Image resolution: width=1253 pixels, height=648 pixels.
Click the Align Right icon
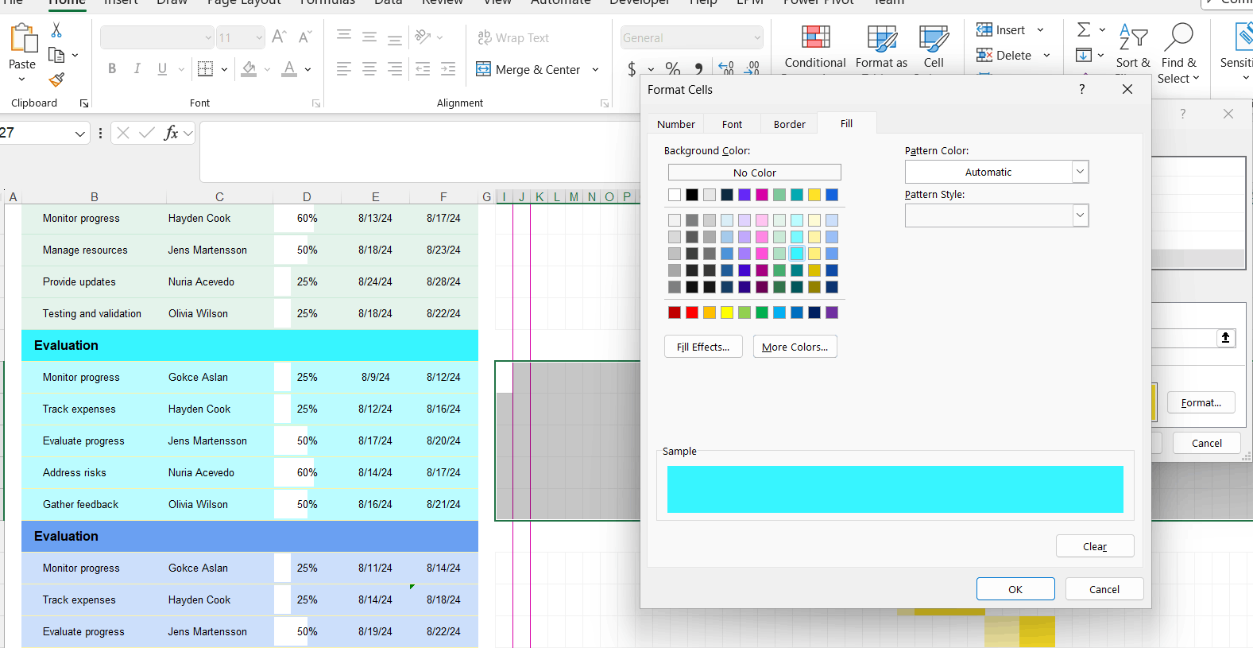395,69
